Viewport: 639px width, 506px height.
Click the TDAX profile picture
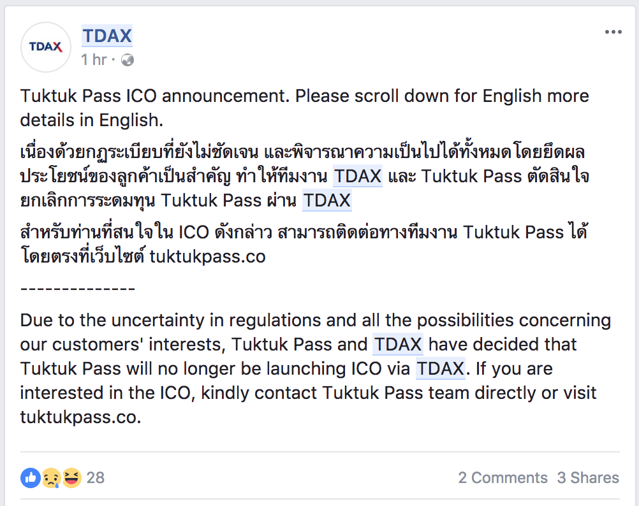[x=46, y=47]
